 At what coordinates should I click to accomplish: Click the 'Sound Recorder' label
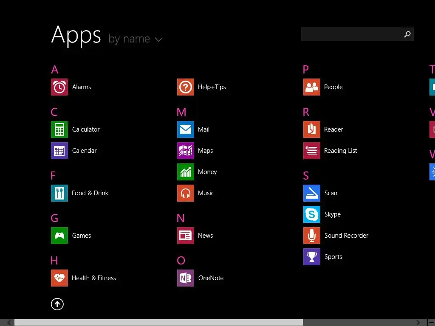[x=346, y=236]
